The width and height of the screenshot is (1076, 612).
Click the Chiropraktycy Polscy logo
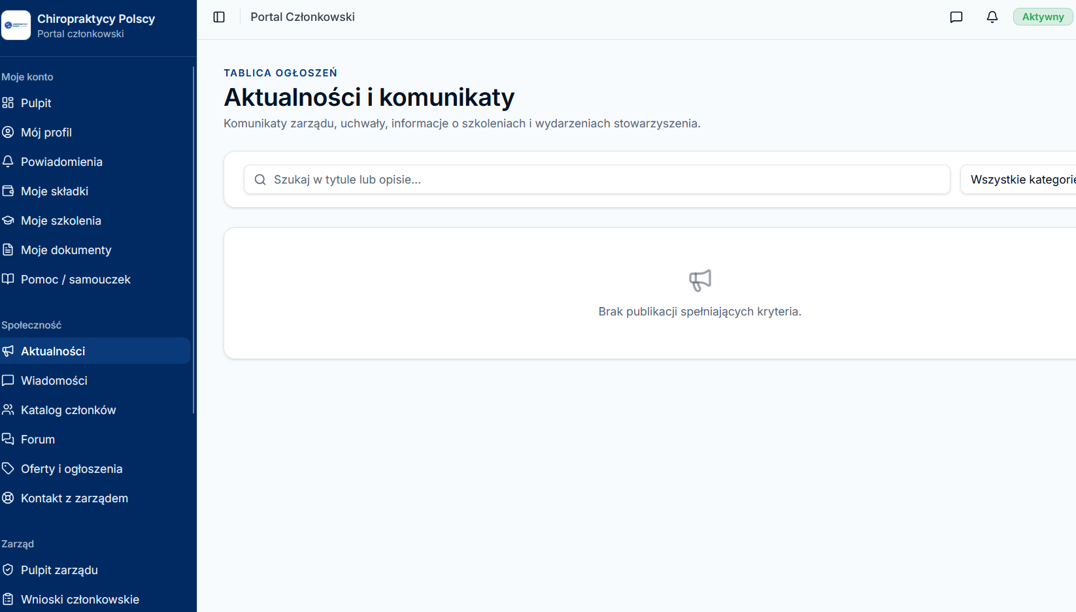[x=16, y=25]
